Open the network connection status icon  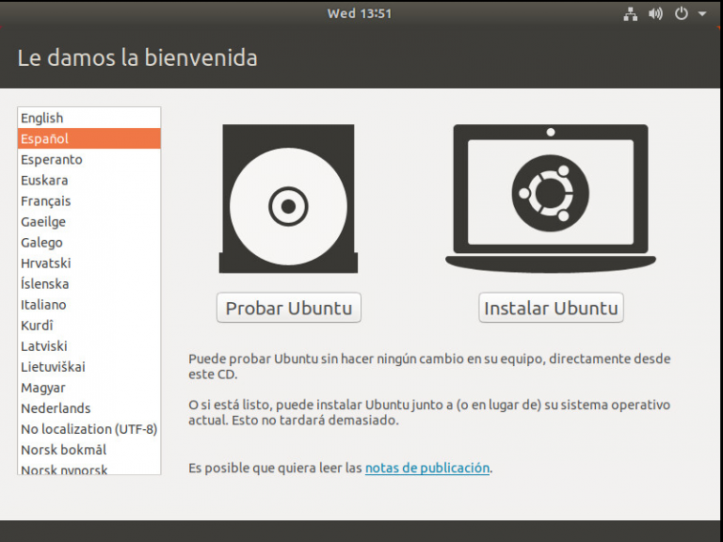[x=631, y=14]
